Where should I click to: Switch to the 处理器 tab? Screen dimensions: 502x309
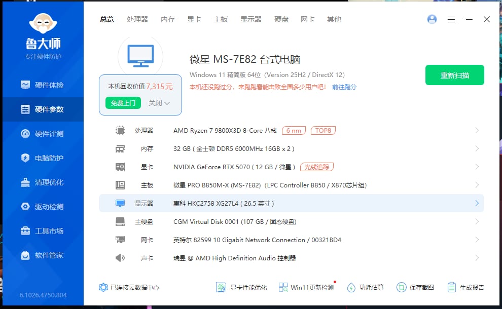[x=137, y=19]
